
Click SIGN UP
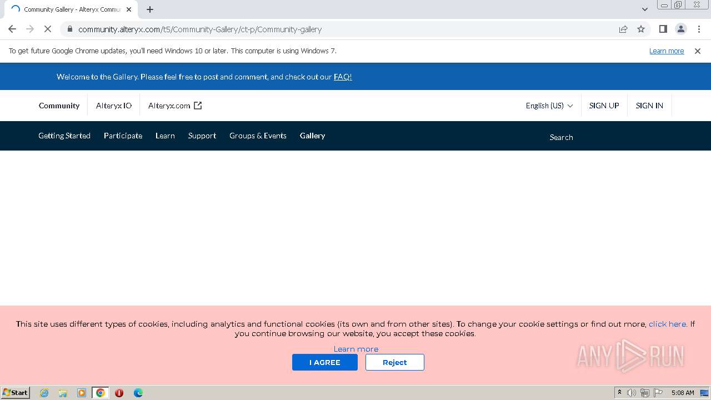[x=604, y=106]
